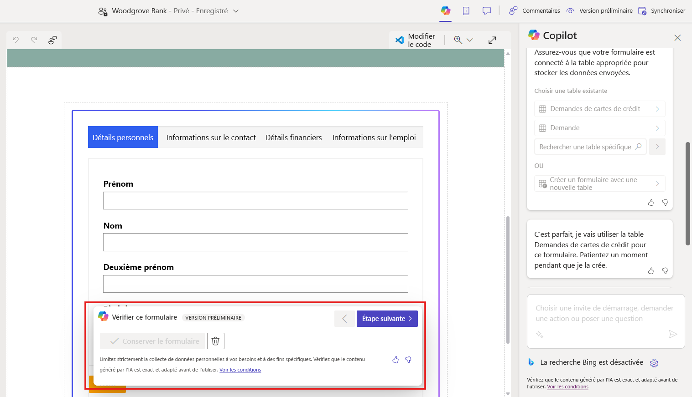The width and height of the screenshot is (692, 397).
Task: Expand the Privé - Enregistré chevron
Action: (236, 10)
